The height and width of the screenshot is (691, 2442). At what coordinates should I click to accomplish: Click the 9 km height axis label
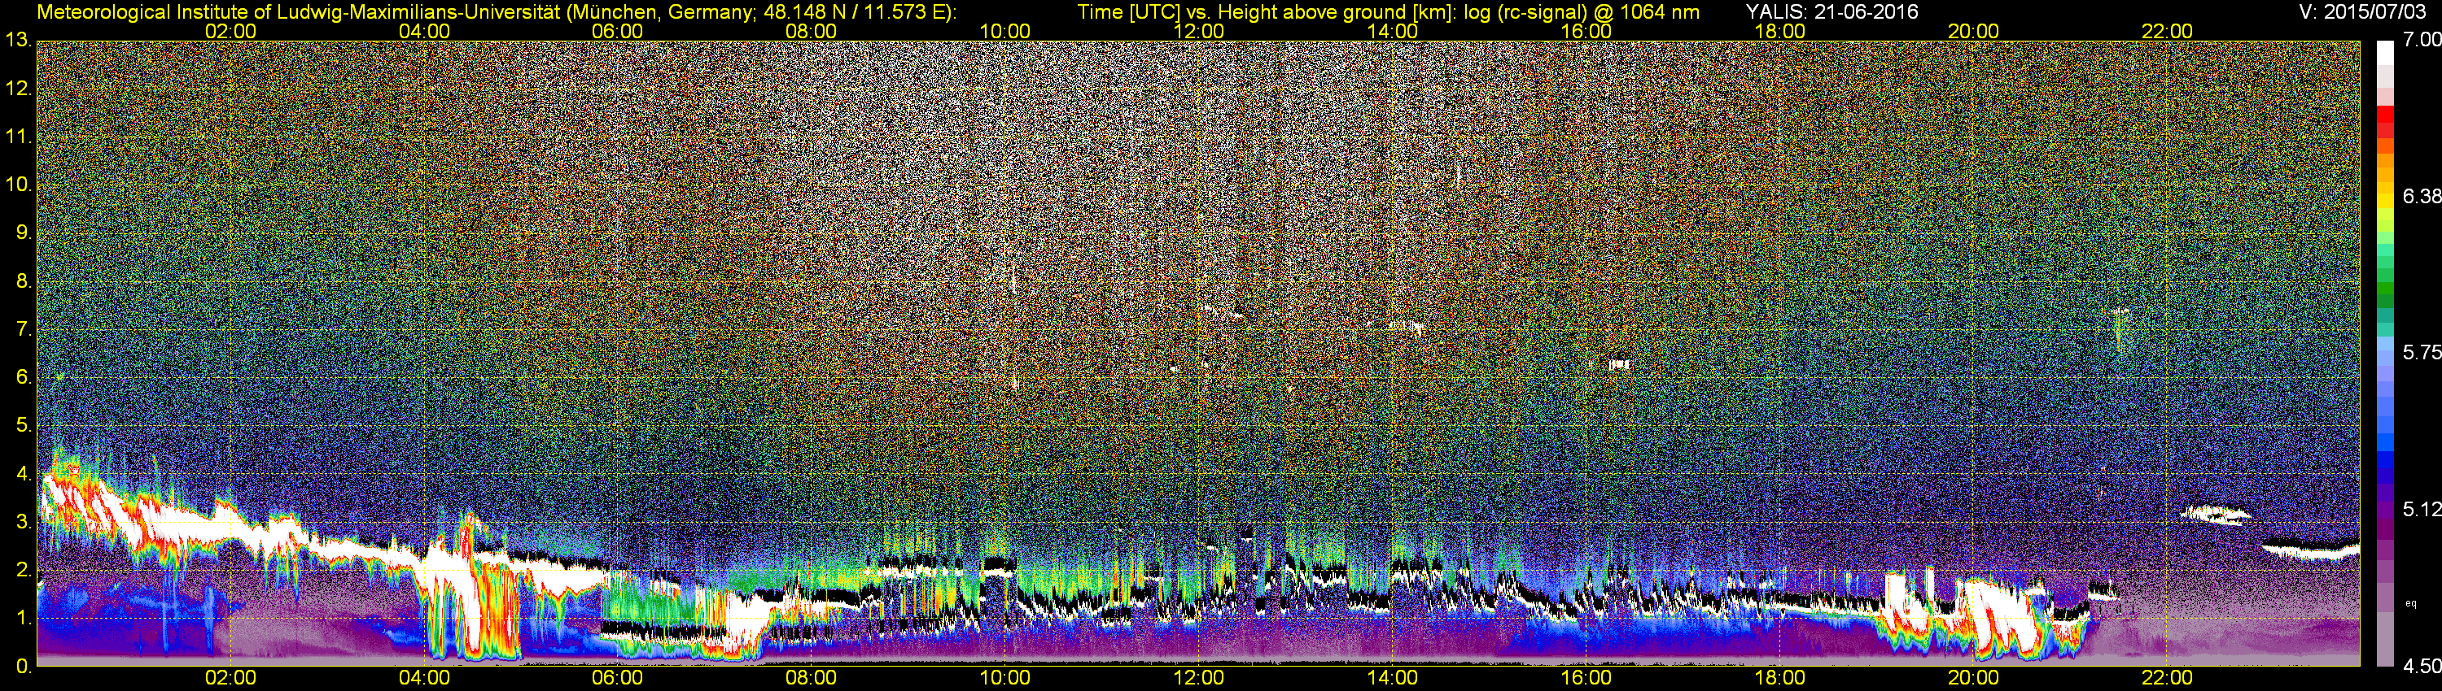(24, 234)
